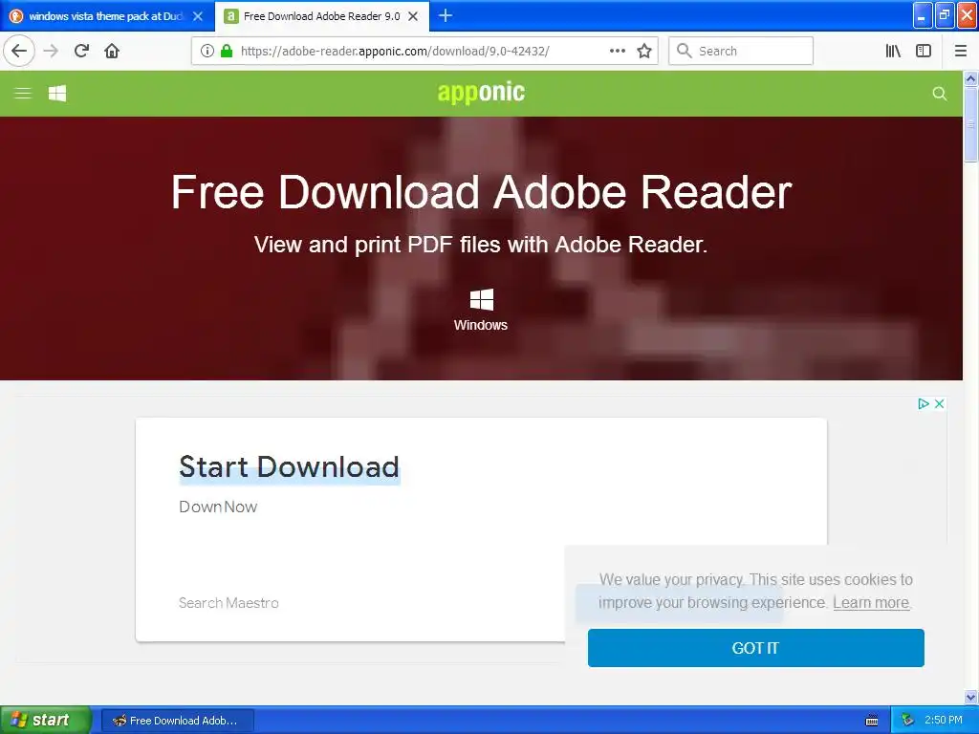Click Free Download Adobe Reader heading
This screenshot has width=979, height=734.
pyautogui.click(x=482, y=191)
